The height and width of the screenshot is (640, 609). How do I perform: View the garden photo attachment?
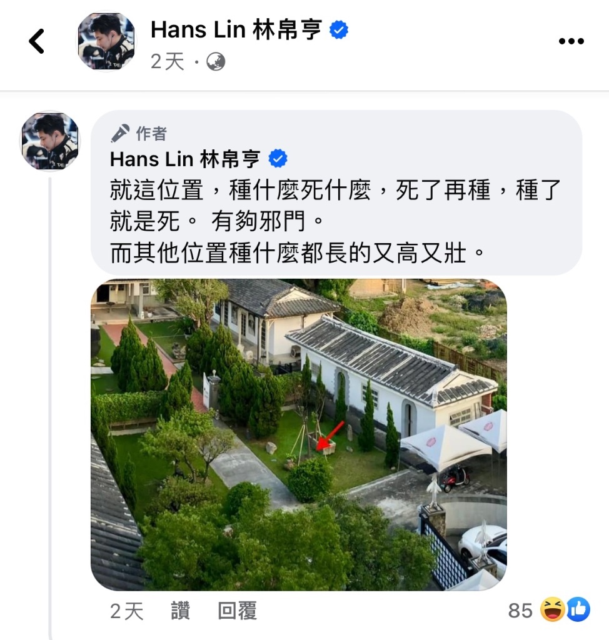coord(299,435)
